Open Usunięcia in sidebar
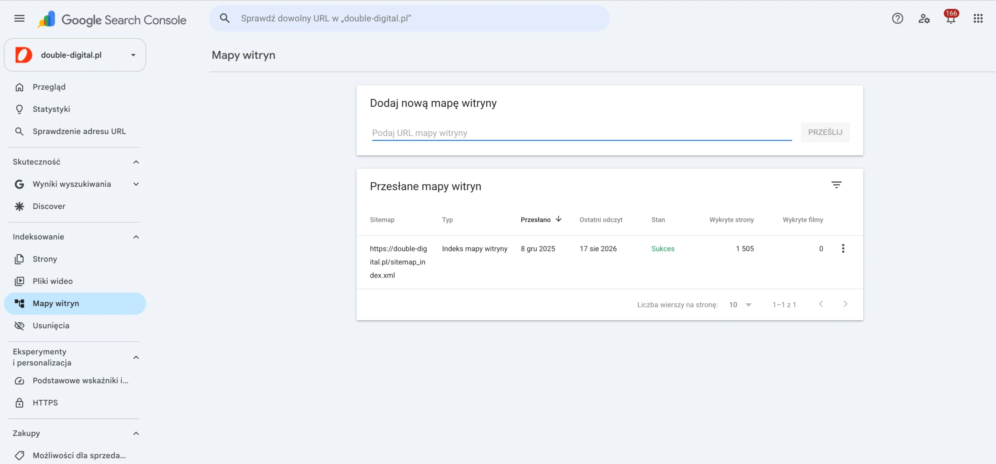The image size is (996, 464). (x=75, y=326)
